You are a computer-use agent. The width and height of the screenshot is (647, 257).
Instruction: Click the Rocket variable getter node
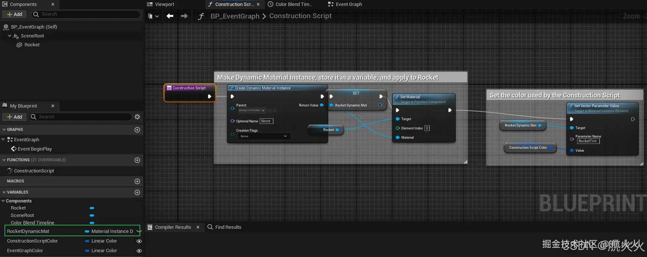[x=326, y=130]
